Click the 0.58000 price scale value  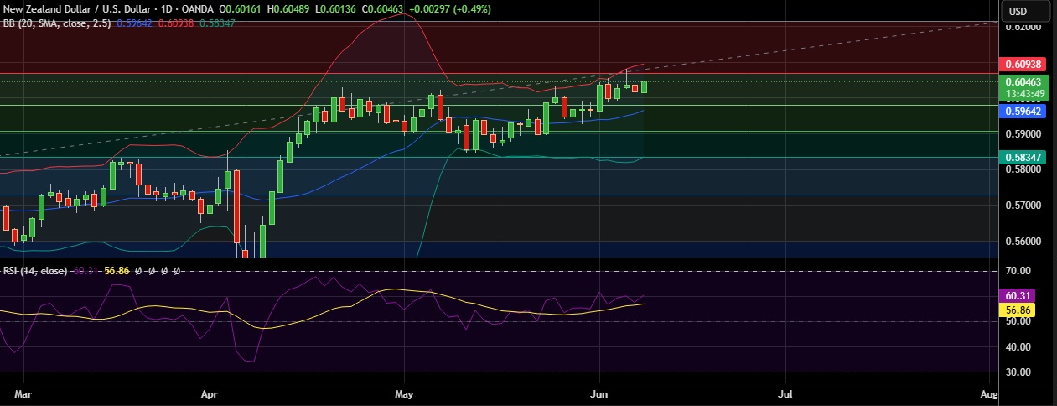pyautogui.click(x=1023, y=169)
